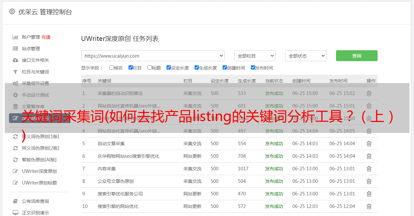
Task: Click the refresh icon for 同义词伪原创[1版]
Action: (15, 136)
